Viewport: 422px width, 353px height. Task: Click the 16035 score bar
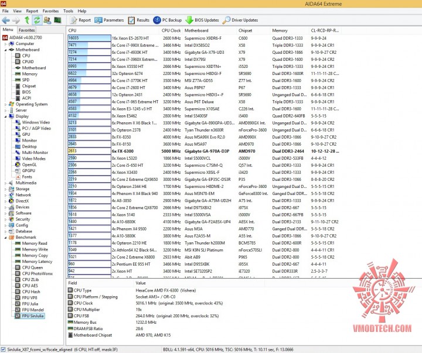point(89,38)
